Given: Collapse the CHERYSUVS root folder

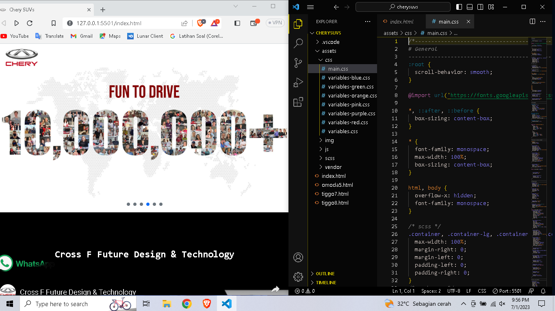Looking at the screenshot, I should pos(343,33).
